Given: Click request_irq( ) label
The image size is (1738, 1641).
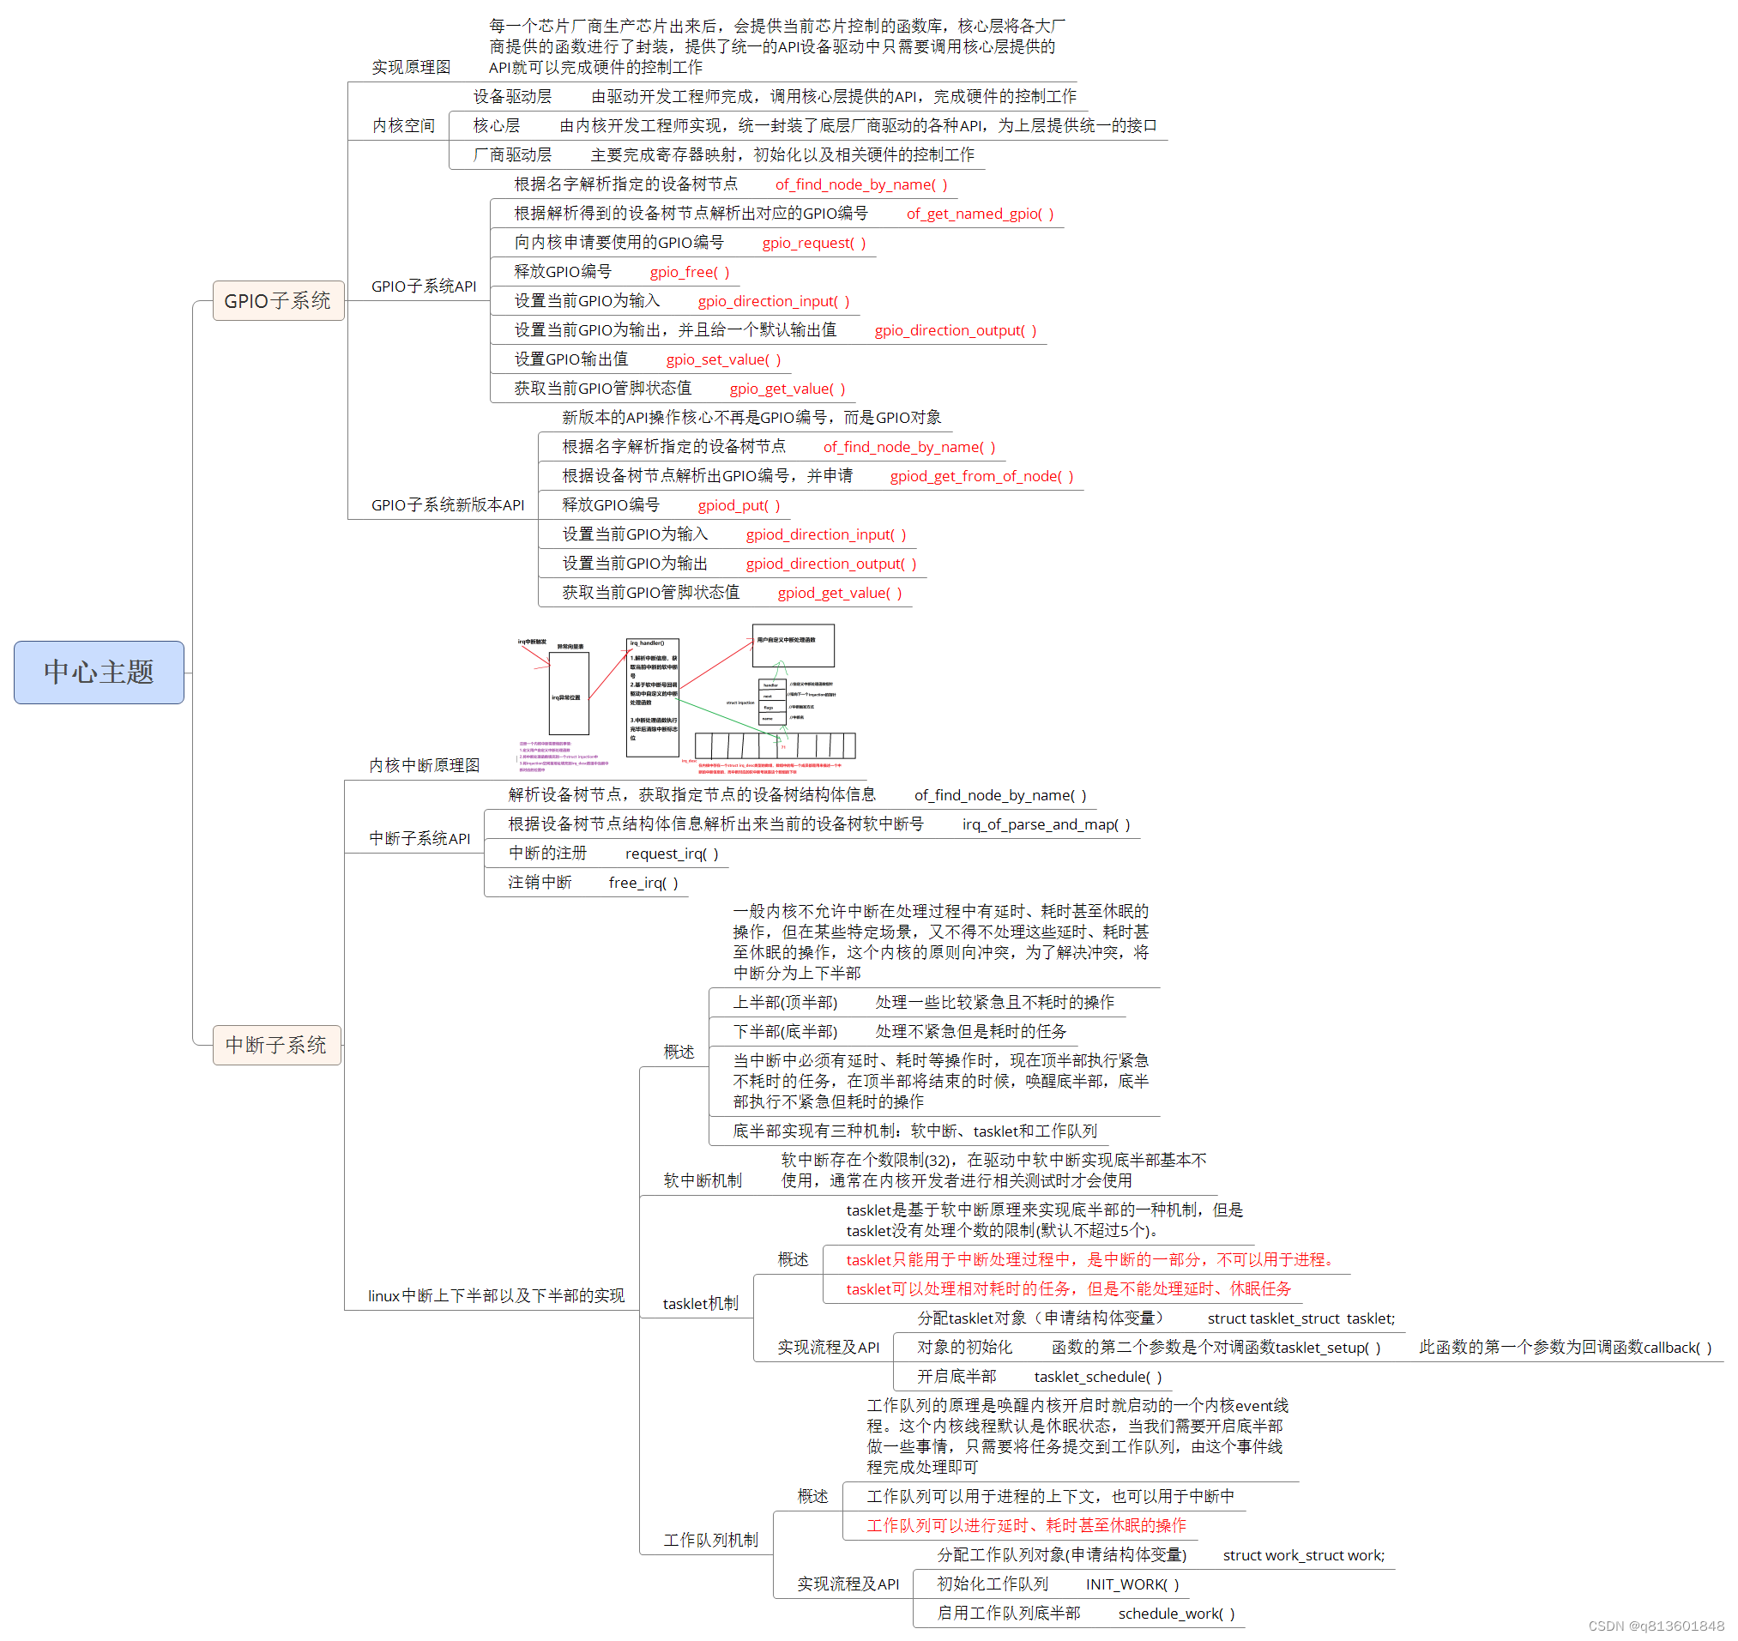Looking at the screenshot, I should [672, 853].
